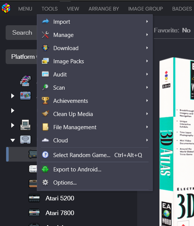Click the wrench and screwdriver Manage icon
This screenshot has width=194, height=226.
[x=45, y=35]
